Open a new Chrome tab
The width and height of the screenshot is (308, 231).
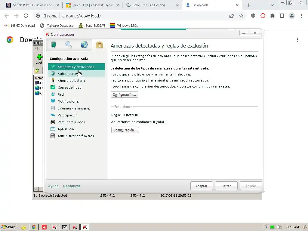(x=249, y=5)
